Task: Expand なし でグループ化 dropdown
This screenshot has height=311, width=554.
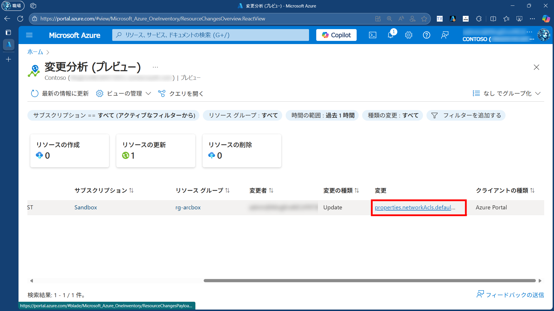Action: point(507,94)
